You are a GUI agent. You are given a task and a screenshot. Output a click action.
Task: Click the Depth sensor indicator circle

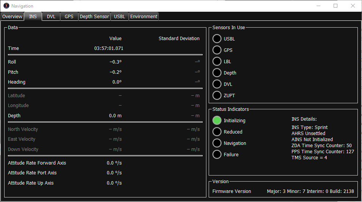click(x=217, y=73)
